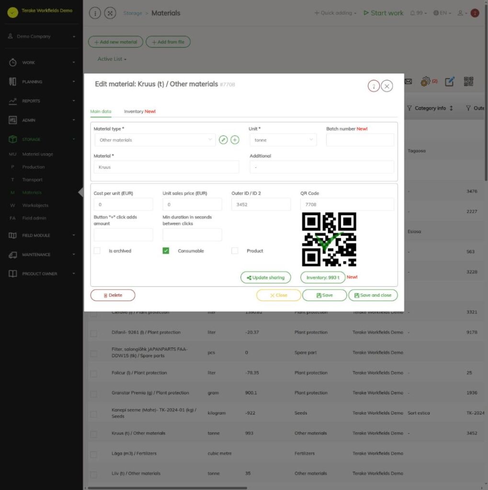Image resolution: width=488 pixels, height=490 pixels.
Task: Select checkbox for Kruus (t) row
Action: click(x=93, y=434)
